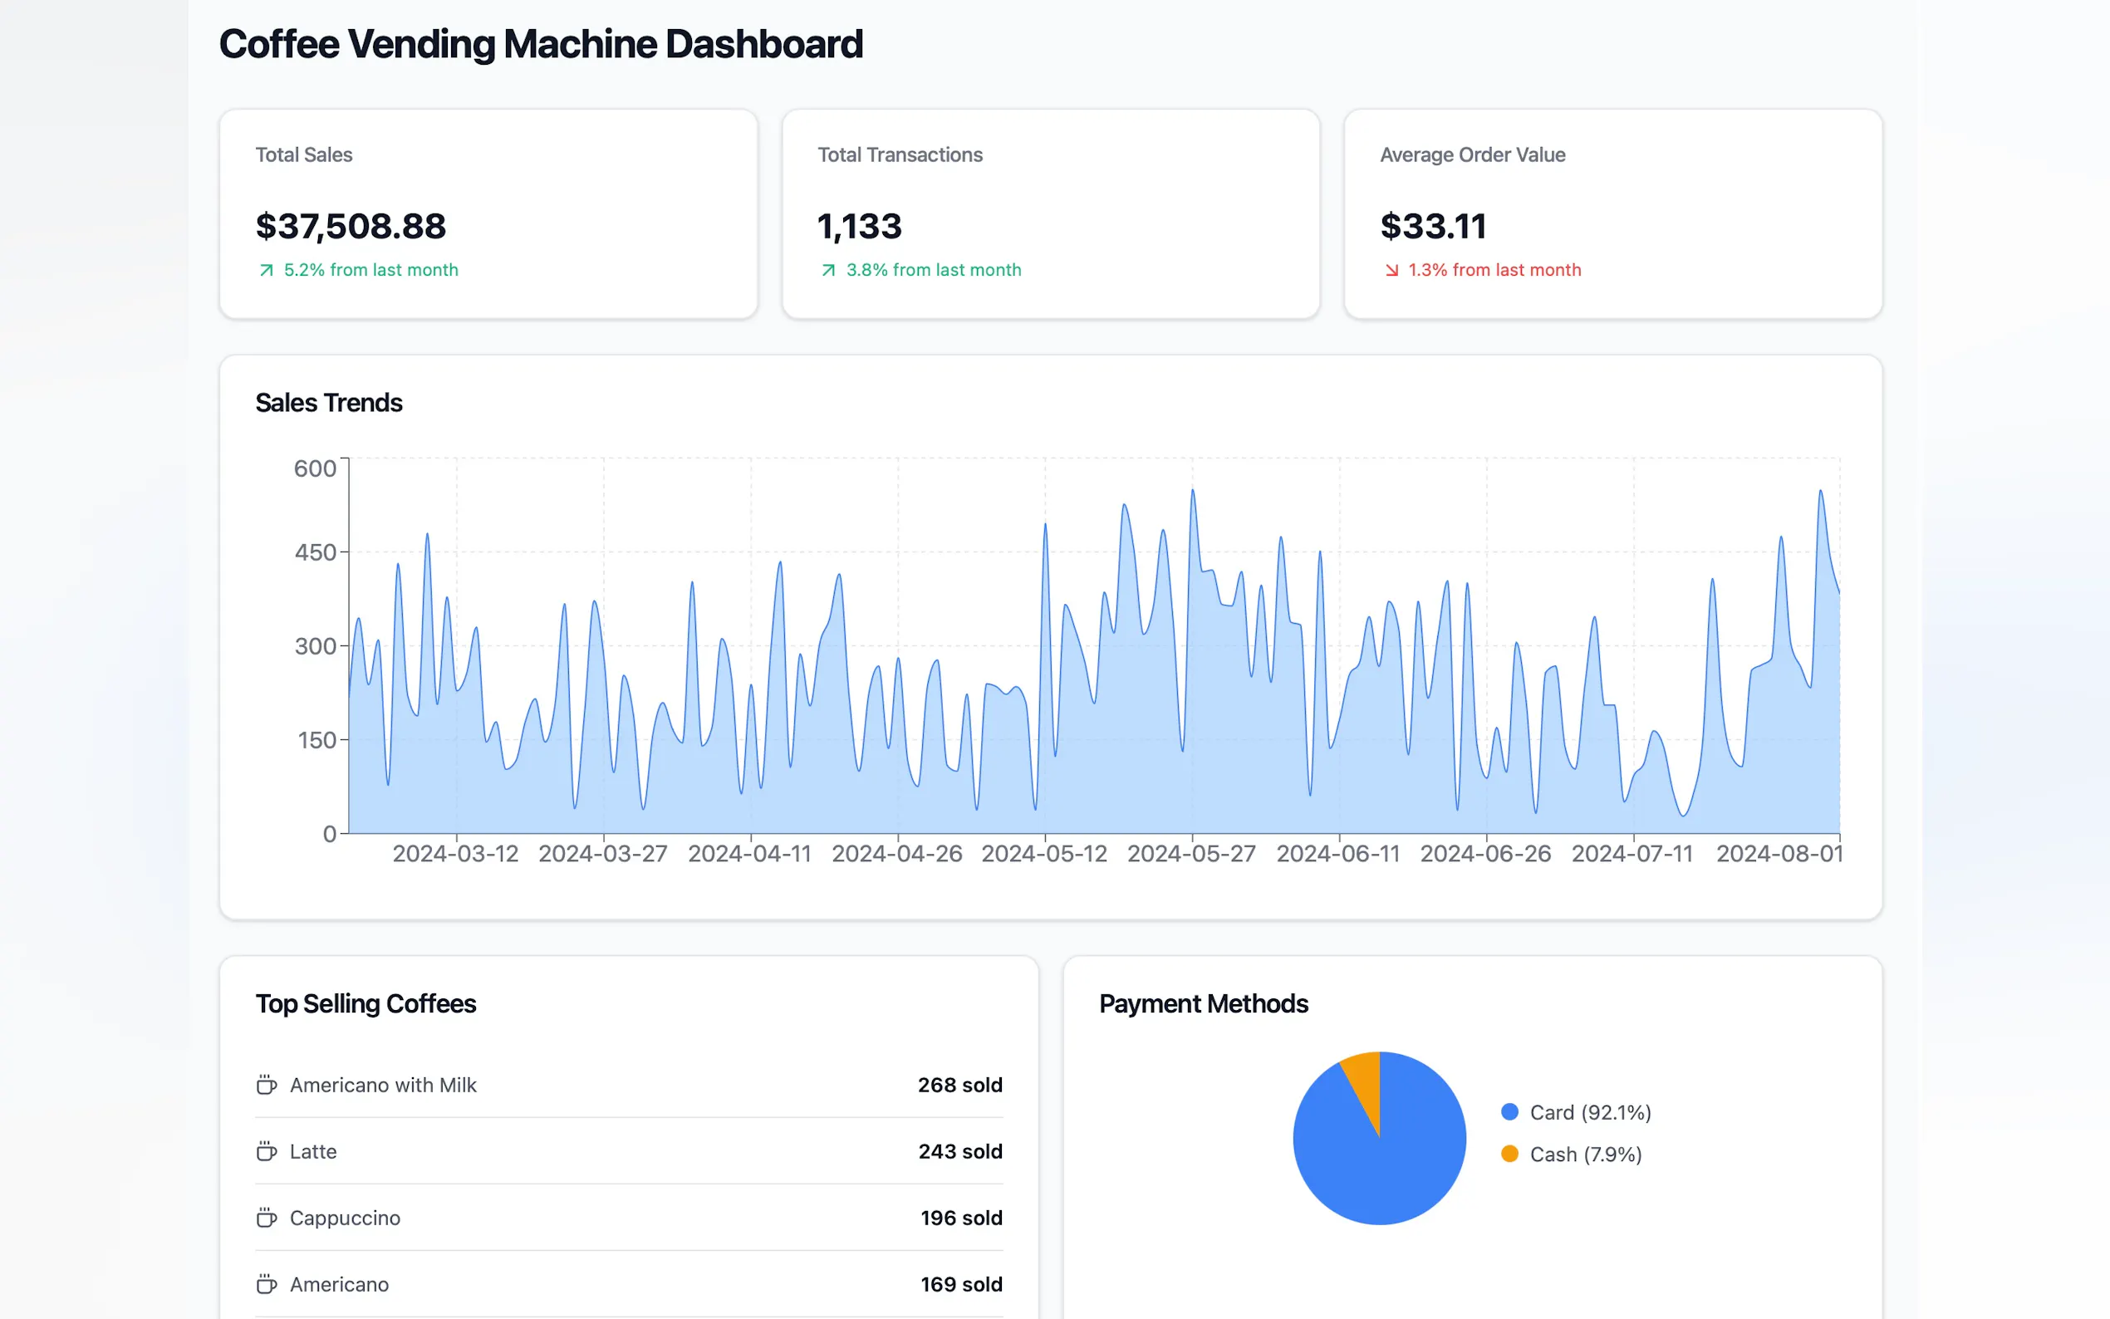
Task: Click the Sales Trends chart heading
Action: [x=329, y=402]
